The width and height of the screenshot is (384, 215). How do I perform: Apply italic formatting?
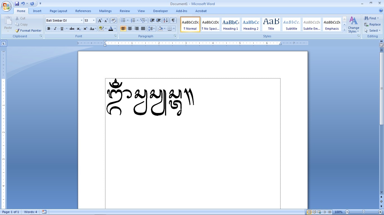click(55, 29)
